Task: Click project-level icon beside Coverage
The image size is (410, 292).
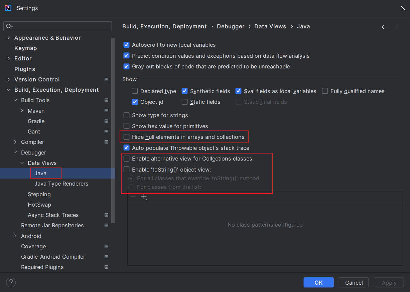Action: pos(106,246)
